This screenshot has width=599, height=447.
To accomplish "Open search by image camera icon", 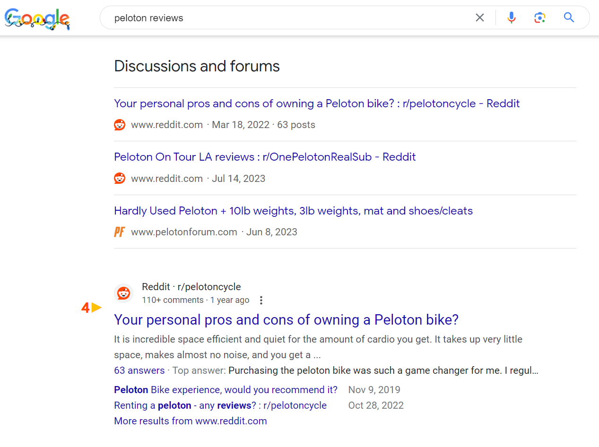I will (539, 18).
